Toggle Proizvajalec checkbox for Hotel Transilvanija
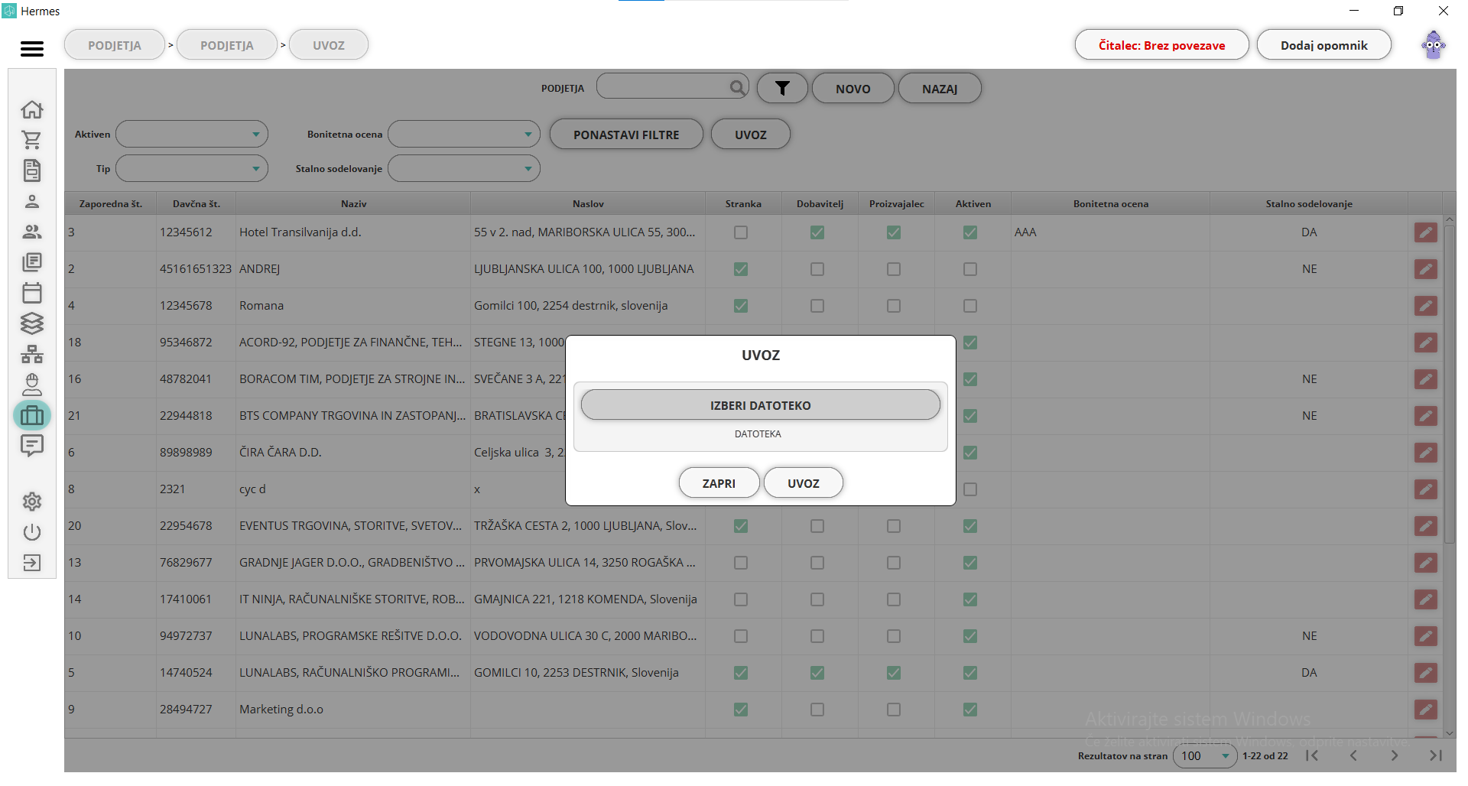This screenshot has height=786, width=1468. pyautogui.click(x=894, y=232)
